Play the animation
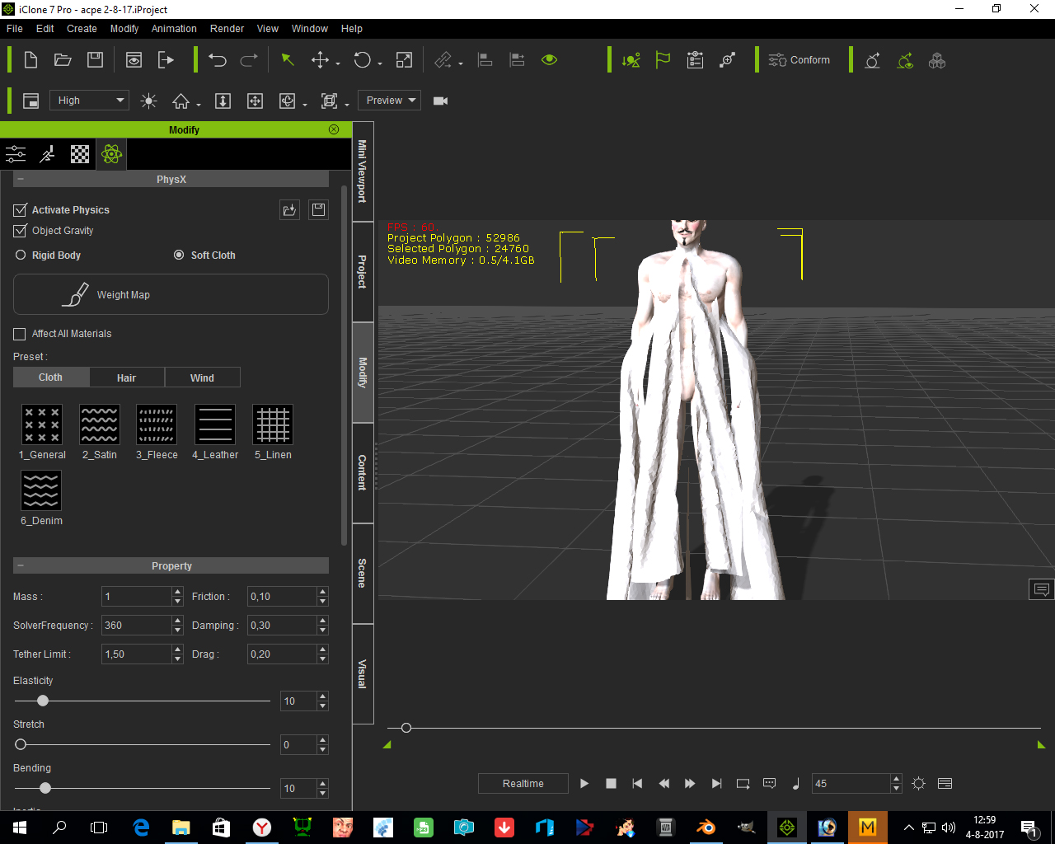The height and width of the screenshot is (844, 1055). [x=584, y=784]
